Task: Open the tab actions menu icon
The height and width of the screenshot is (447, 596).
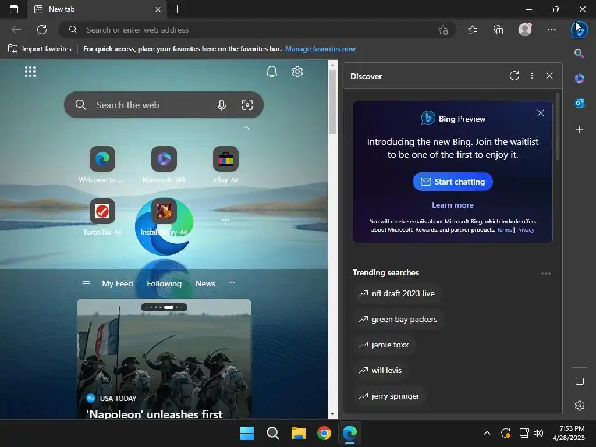Action: tap(14, 9)
